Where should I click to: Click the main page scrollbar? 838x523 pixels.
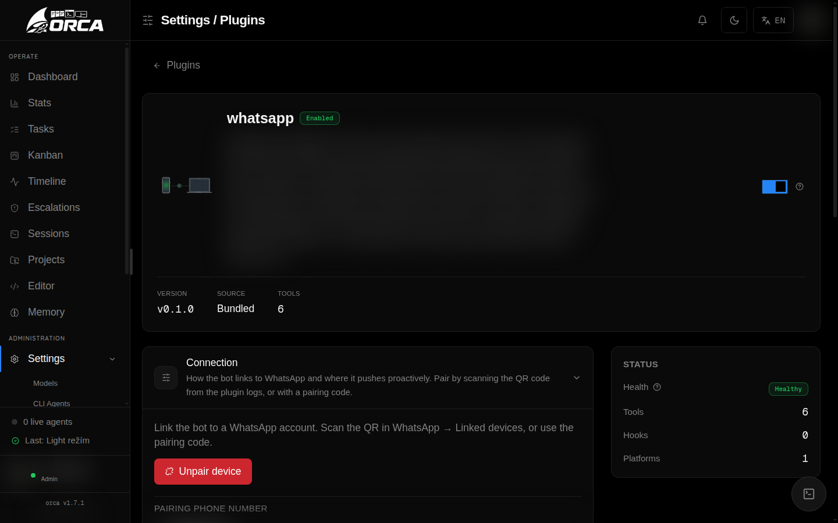(835, 112)
